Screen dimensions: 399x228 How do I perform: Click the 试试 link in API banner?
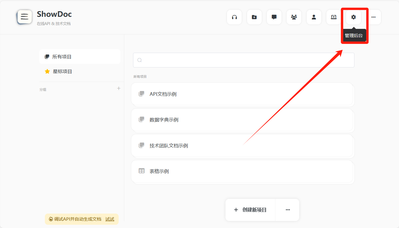pos(110,219)
